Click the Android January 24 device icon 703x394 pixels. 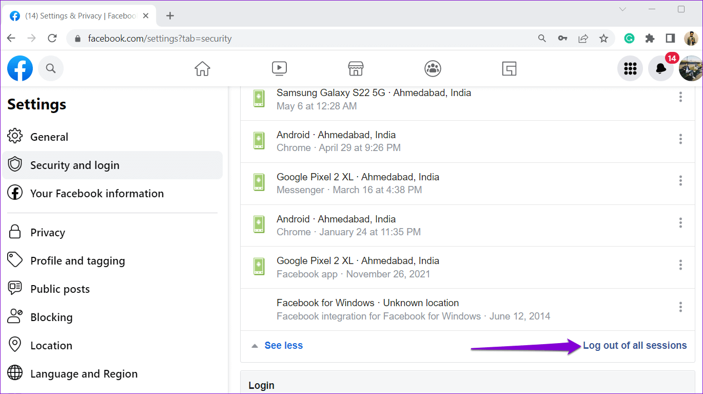(x=259, y=224)
